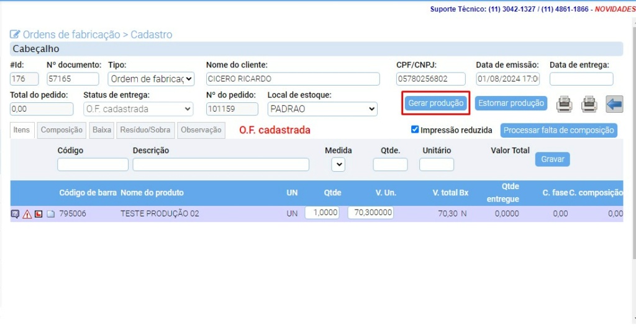Click Processar falta de composição button
The height and width of the screenshot is (336, 636).
tap(559, 130)
